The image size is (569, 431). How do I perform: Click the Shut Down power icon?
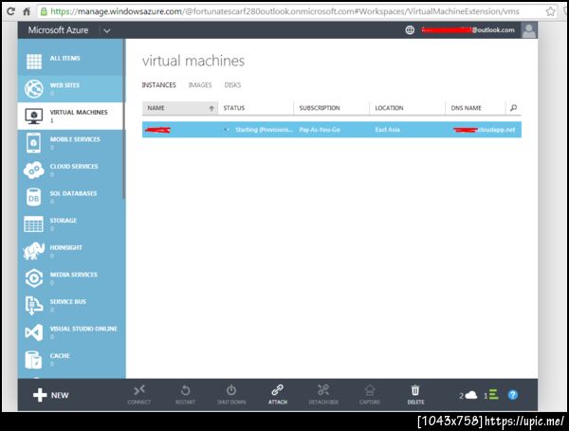(x=231, y=390)
